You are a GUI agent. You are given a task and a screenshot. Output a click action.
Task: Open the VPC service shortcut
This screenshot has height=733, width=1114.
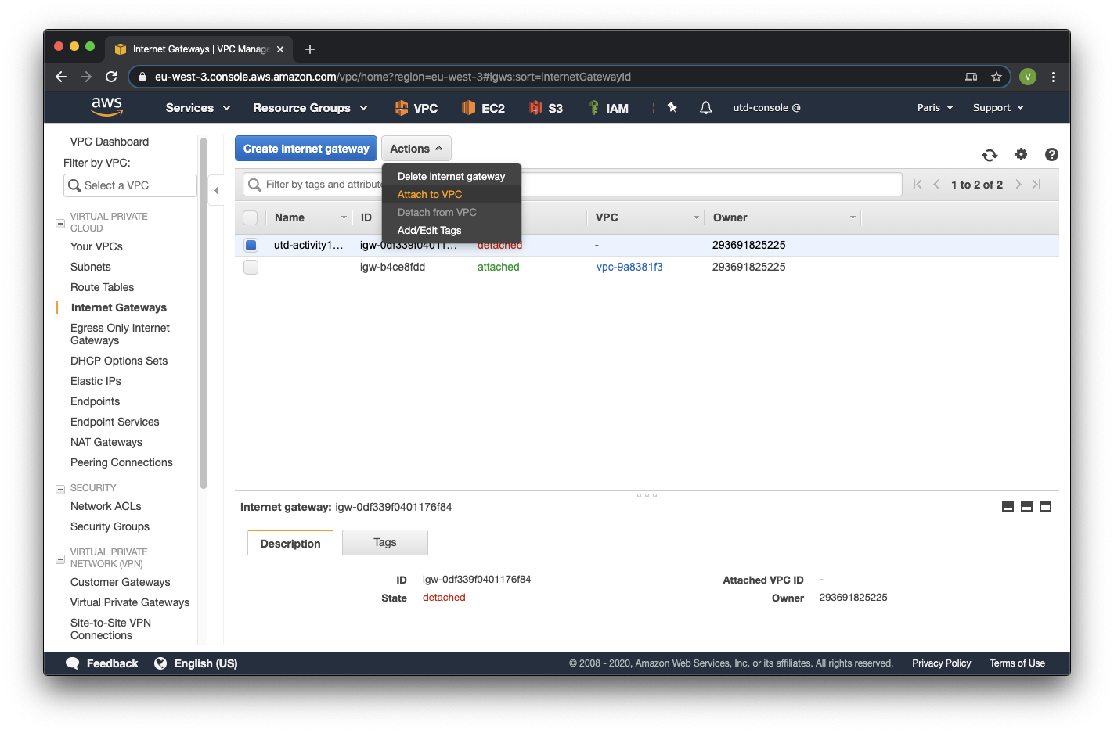click(x=416, y=108)
